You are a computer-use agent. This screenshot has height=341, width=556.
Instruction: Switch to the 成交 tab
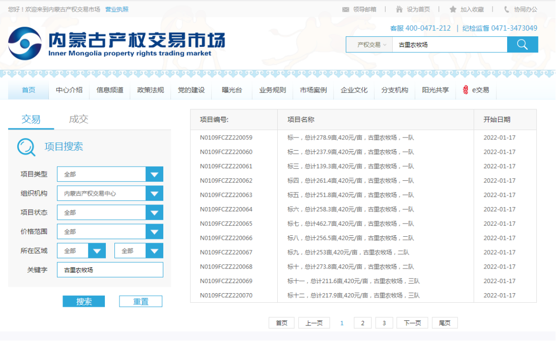pos(78,119)
